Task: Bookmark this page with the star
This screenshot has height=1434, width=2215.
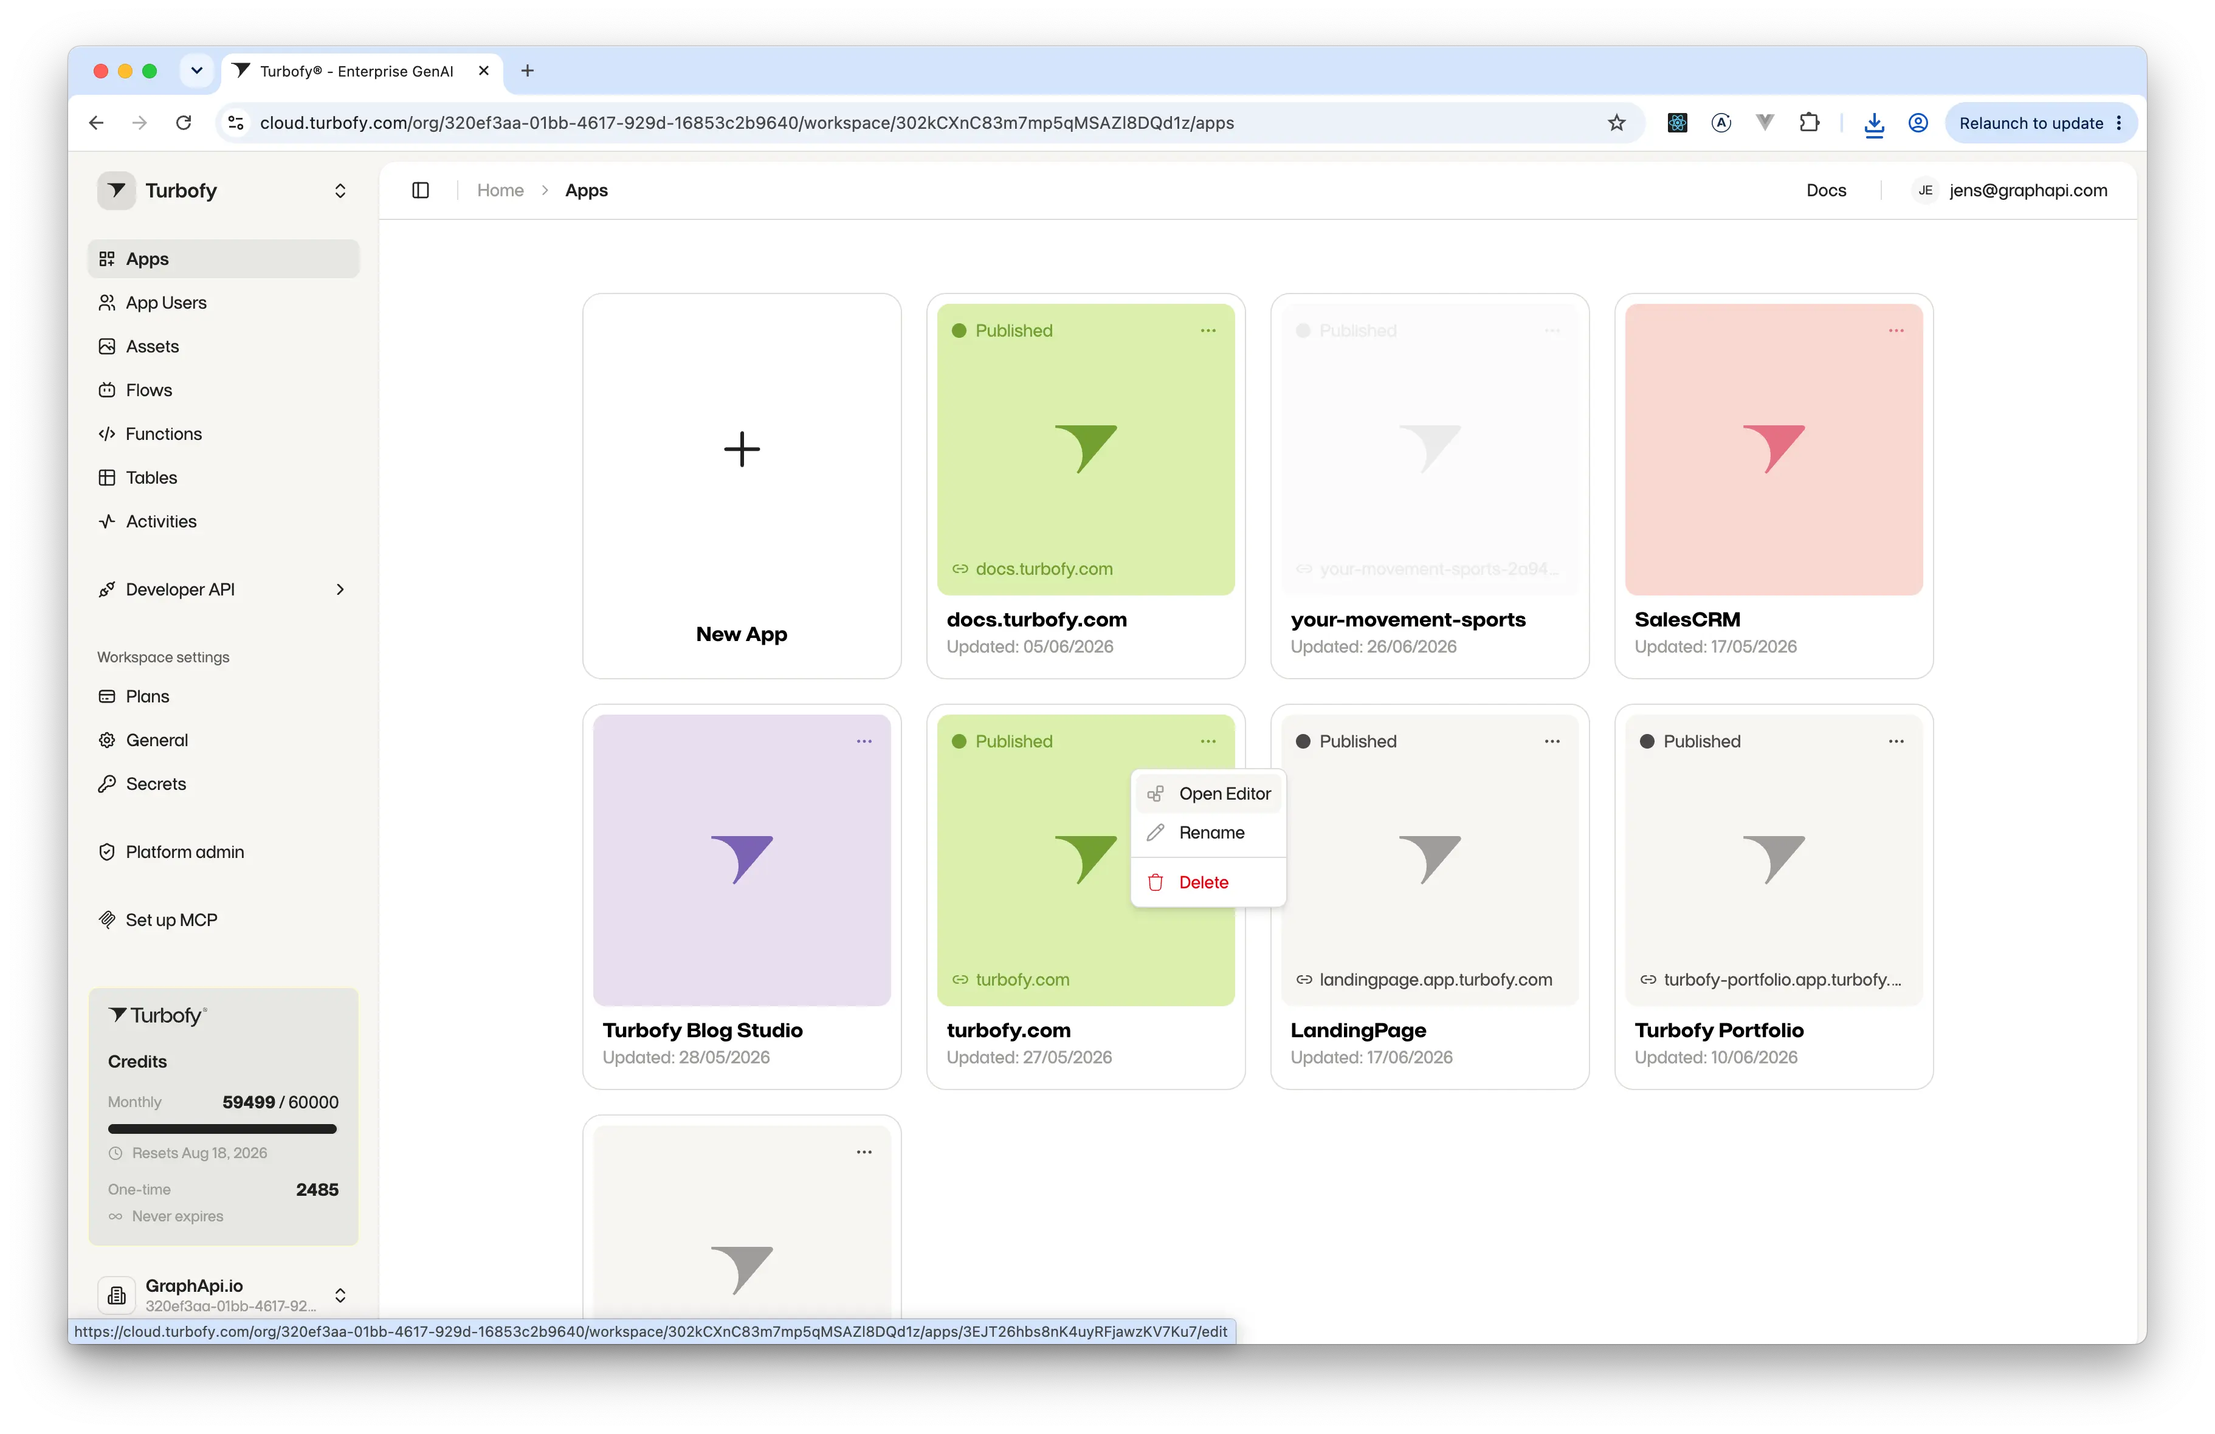Action: (x=1617, y=123)
